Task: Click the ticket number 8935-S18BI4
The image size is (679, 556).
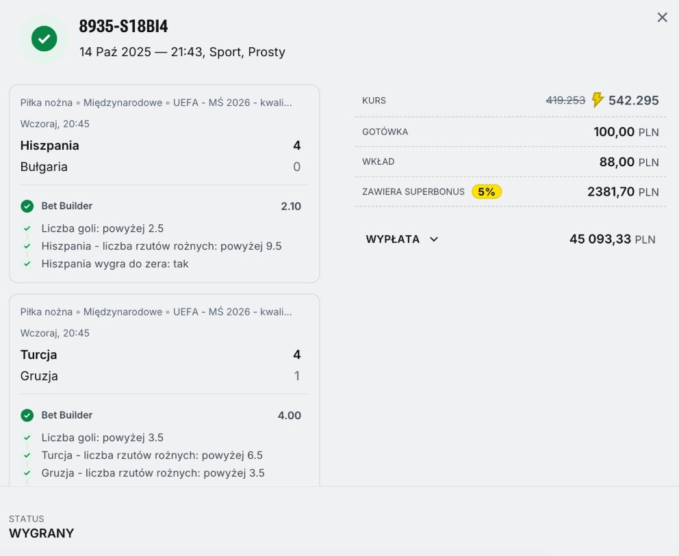Action: tap(123, 27)
